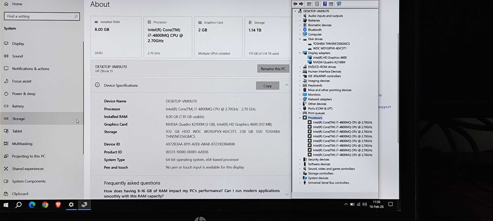Click the Installed RAM summary card

point(116,37)
